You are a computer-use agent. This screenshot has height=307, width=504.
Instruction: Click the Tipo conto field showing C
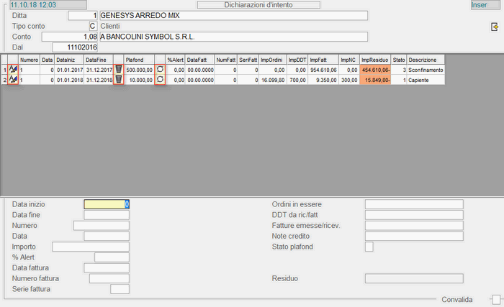pos(92,26)
